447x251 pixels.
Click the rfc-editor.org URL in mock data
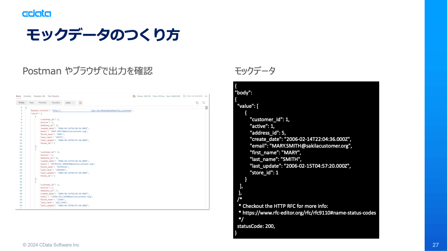(x=309, y=213)
